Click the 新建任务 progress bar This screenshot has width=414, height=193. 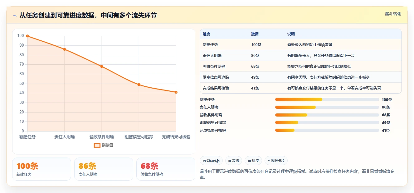pos(327,99)
